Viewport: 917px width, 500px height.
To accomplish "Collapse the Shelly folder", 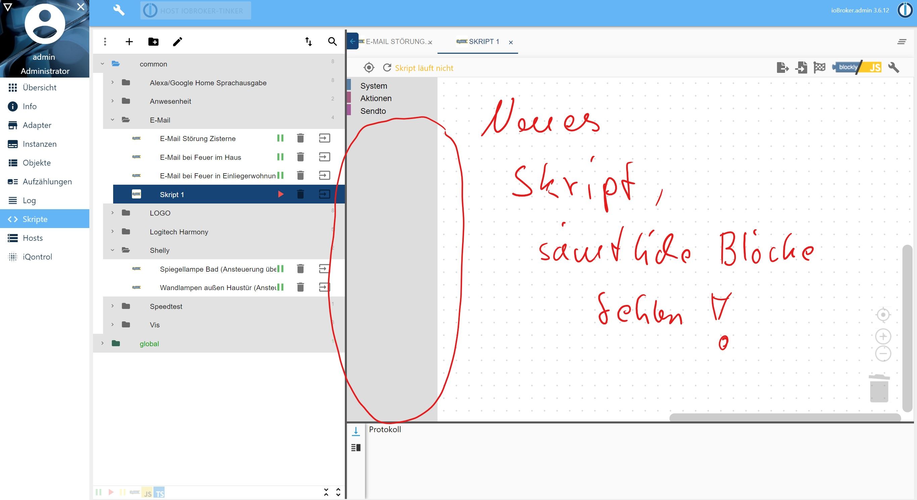I will [112, 250].
